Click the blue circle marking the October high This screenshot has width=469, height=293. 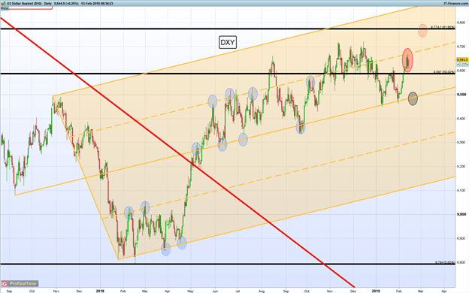coord(310,82)
